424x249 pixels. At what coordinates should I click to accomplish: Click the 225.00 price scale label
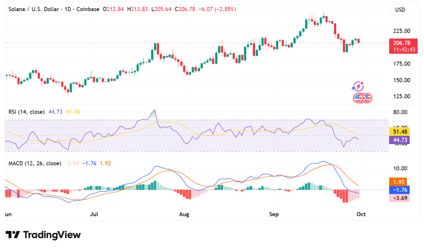(x=401, y=31)
